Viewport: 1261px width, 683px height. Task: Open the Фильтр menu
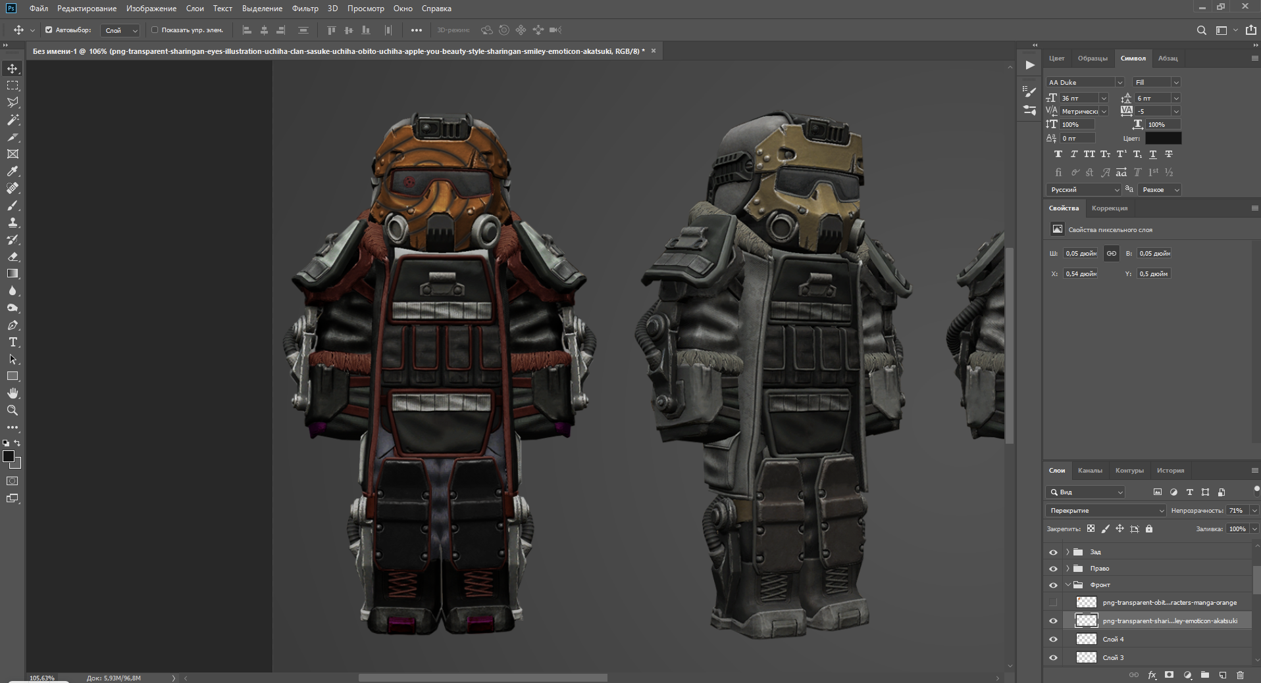point(305,9)
